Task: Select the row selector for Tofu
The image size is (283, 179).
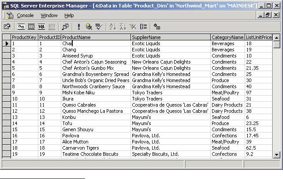Action: coord(7,123)
